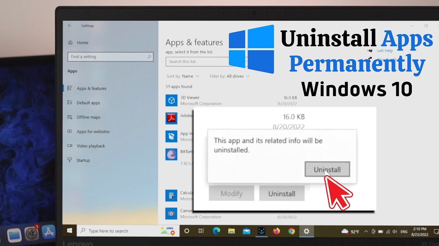
Task: Go to Settings Home
Action: pos(79,43)
